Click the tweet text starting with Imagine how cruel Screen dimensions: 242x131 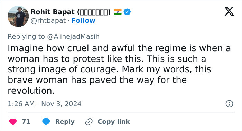(119, 69)
